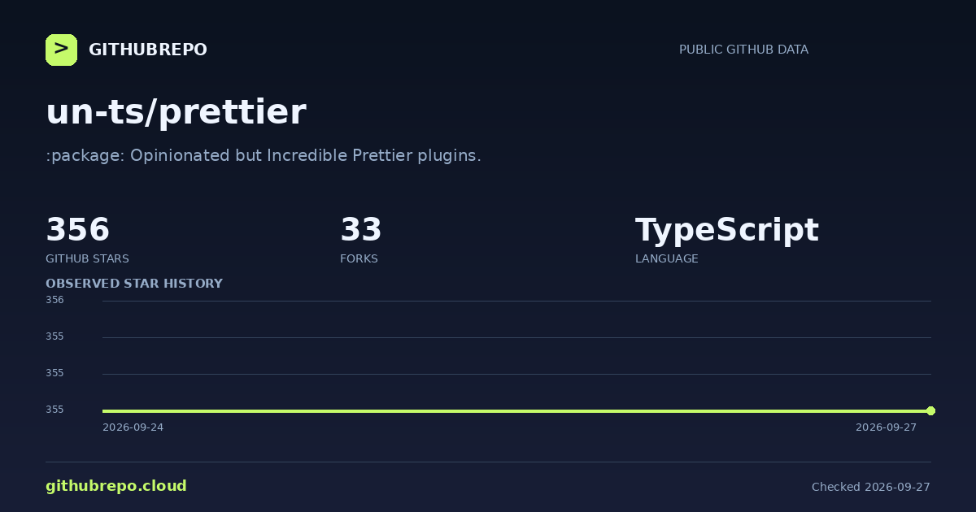Click the green terminal prompt logo icon

(61, 50)
